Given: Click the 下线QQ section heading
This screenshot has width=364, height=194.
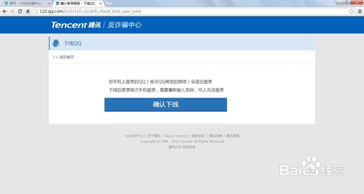Looking at the screenshot, I should point(72,43).
